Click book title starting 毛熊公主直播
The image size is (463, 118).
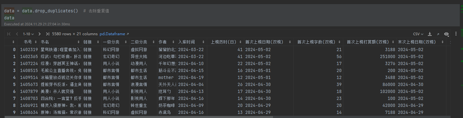61,70
